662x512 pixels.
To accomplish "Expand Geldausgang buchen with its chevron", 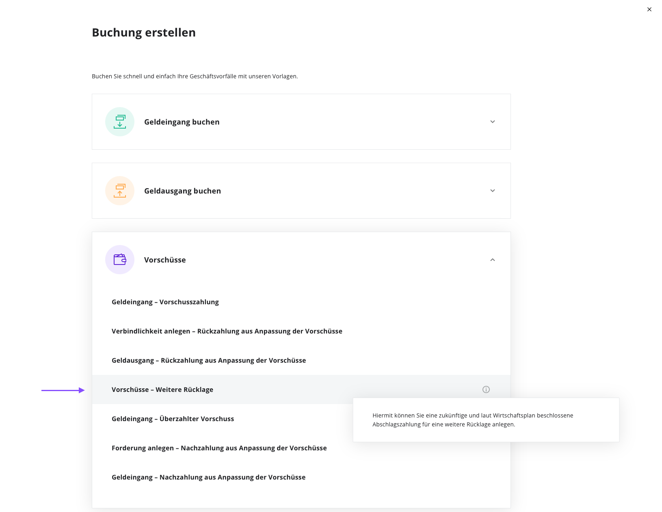I will click(493, 191).
